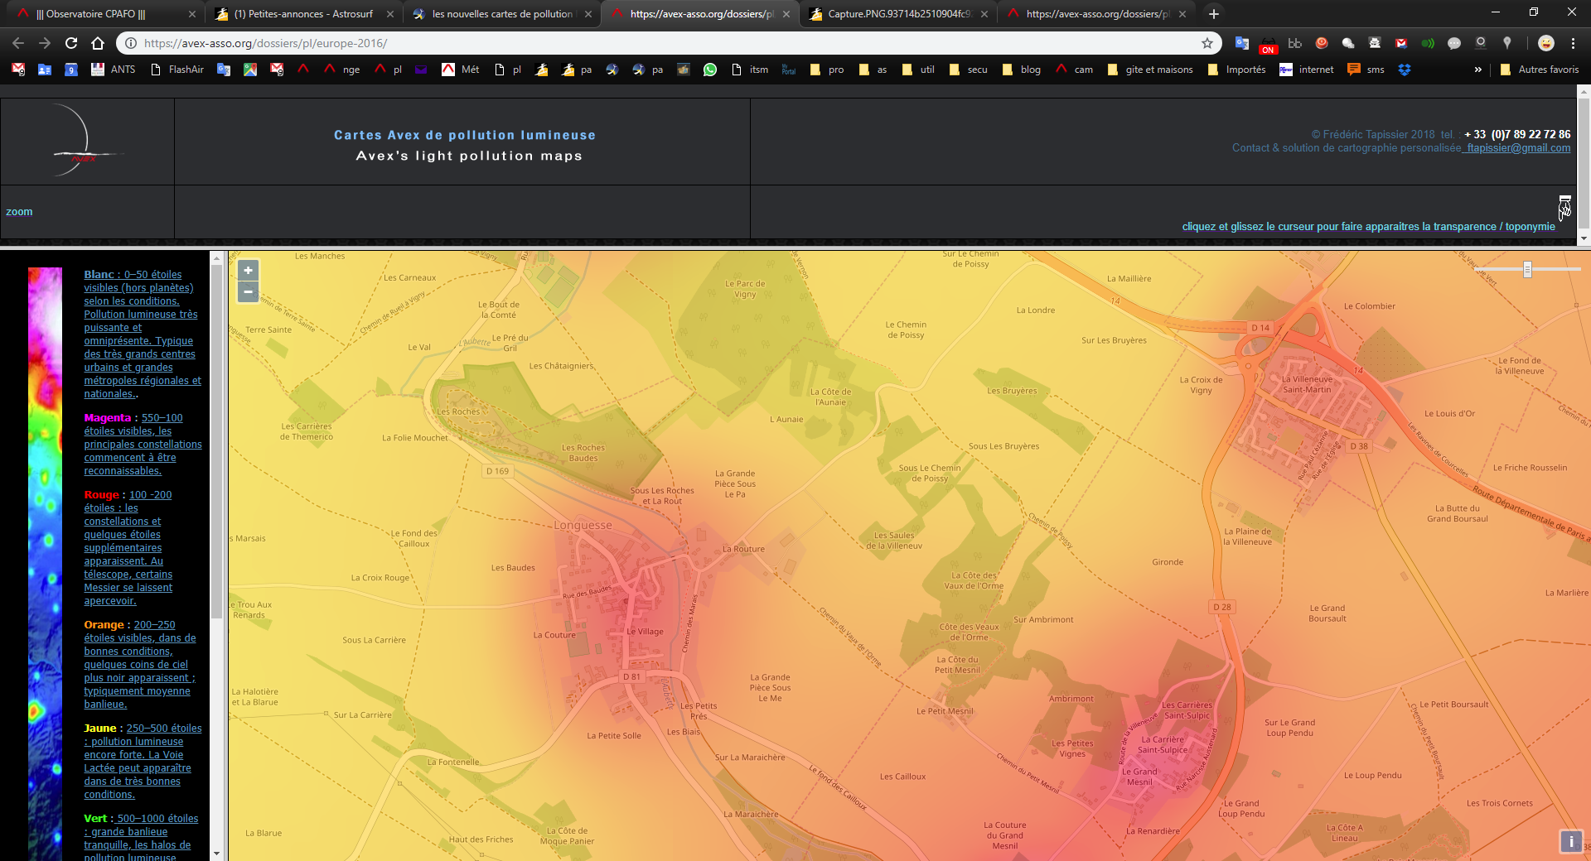This screenshot has height=861, width=1591.
Task: Open the Importés bookmarks folder
Action: tap(1237, 70)
